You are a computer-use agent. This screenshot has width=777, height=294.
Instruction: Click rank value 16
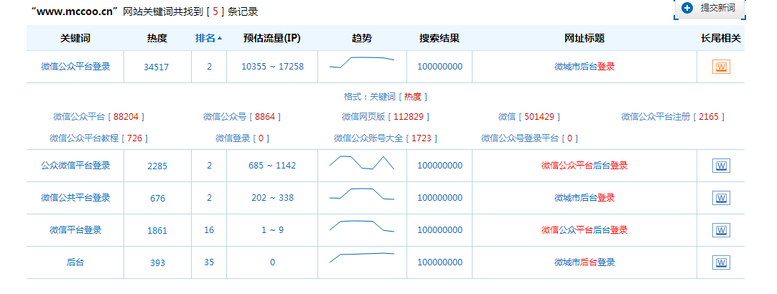(209, 229)
